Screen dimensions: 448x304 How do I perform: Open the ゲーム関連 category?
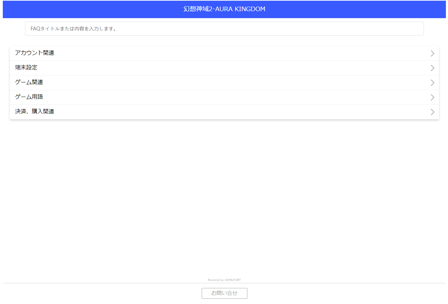point(224,82)
